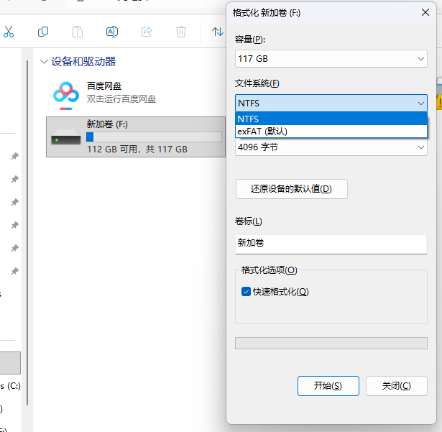Click the Delete trash can icon
The width and height of the screenshot is (442, 432).
click(x=181, y=32)
